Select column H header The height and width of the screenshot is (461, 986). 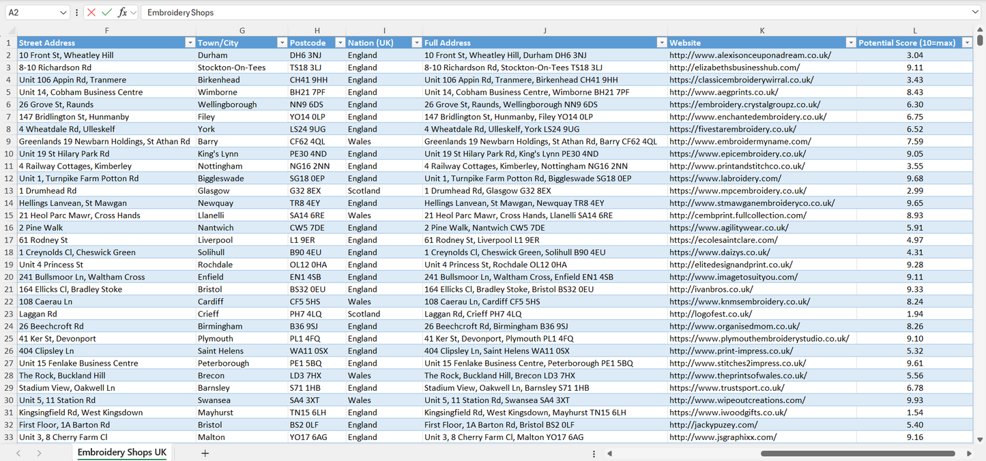click(x=317, y=31)
